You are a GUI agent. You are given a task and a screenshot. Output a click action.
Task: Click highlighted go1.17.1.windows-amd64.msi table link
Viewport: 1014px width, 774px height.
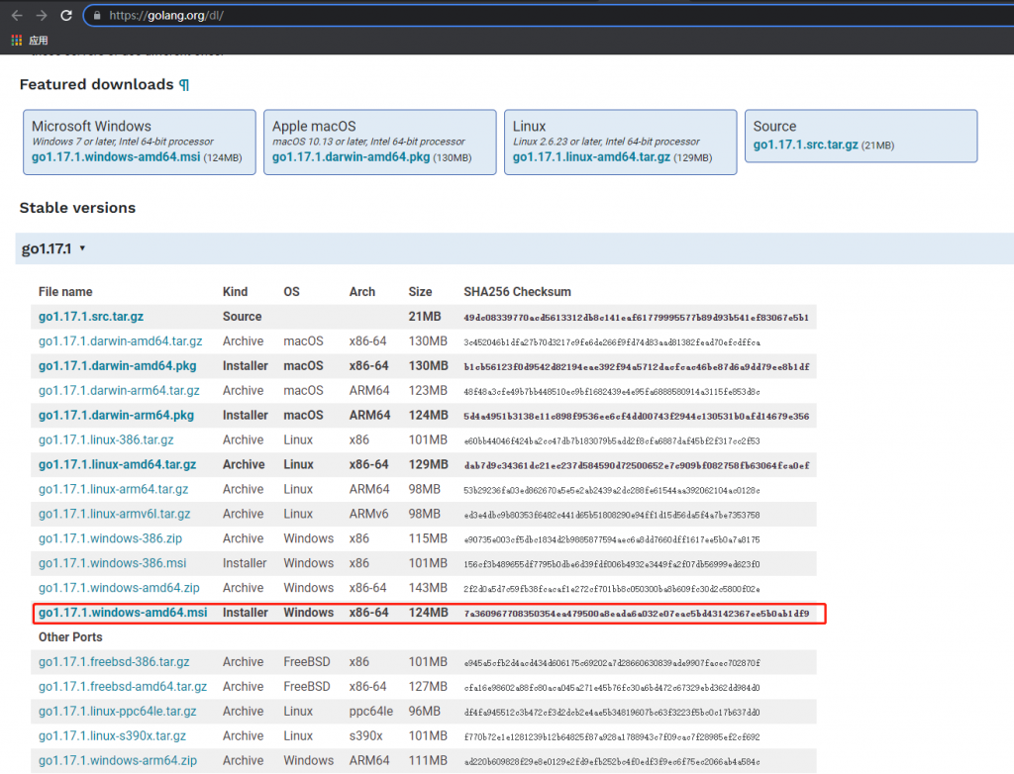click(x=123, y=613)
